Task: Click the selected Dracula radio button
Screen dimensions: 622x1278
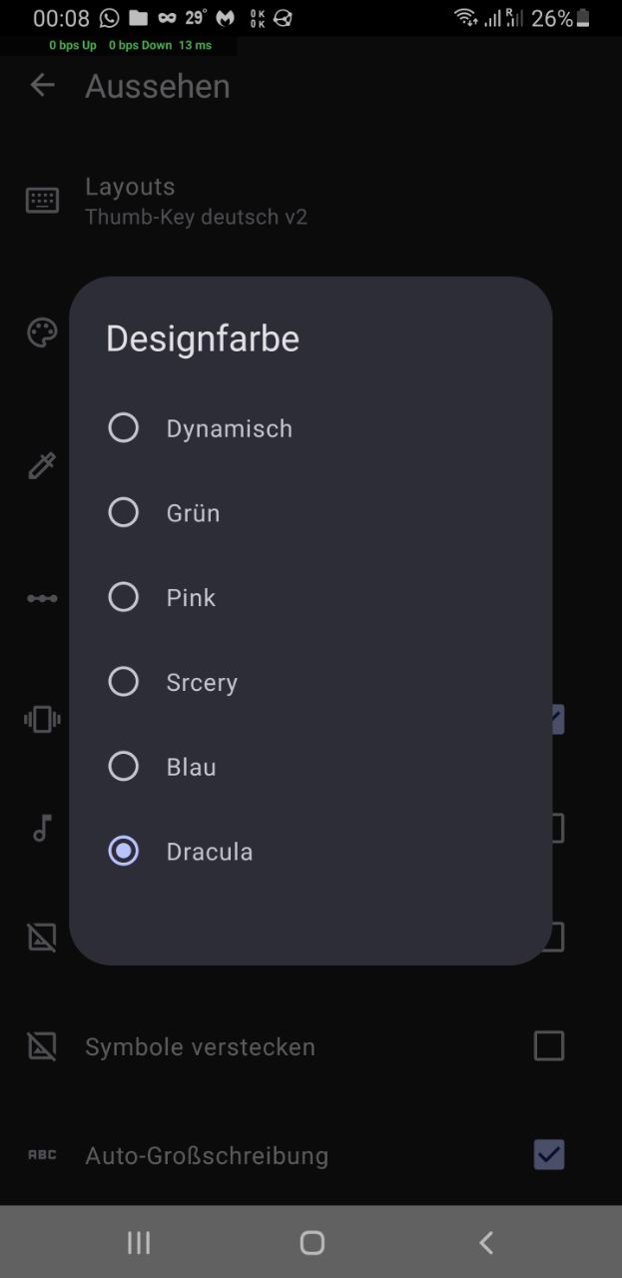Action: coord(123,851)
